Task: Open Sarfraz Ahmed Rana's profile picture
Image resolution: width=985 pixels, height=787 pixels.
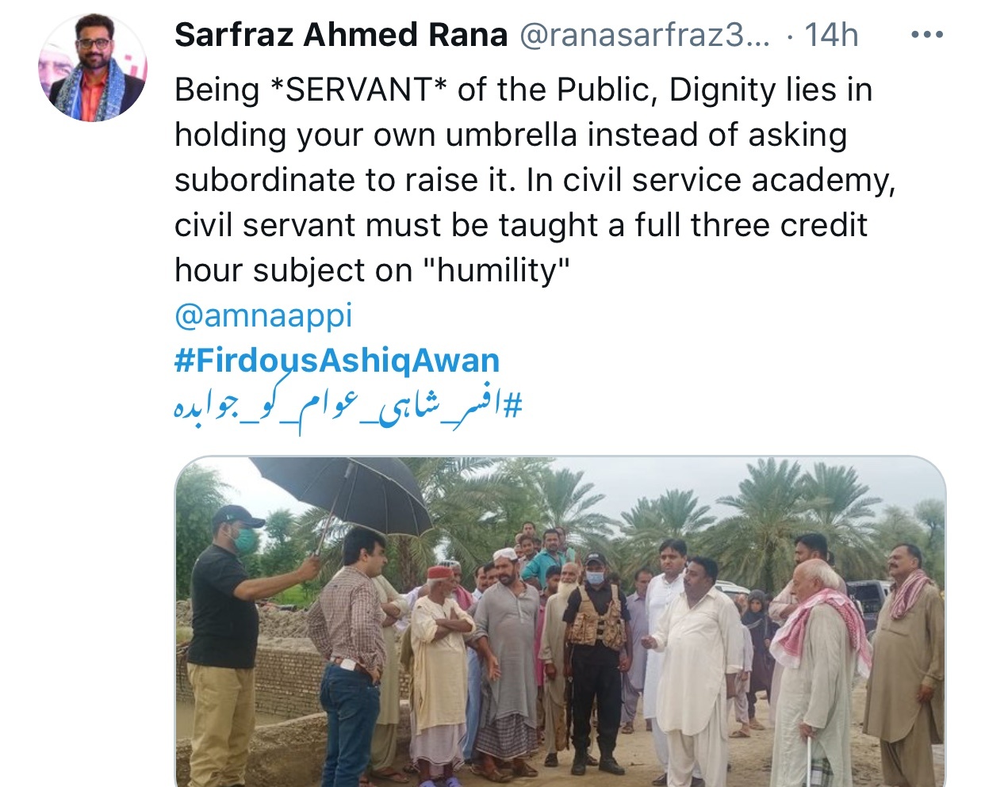Action: [x=93, y=67]
